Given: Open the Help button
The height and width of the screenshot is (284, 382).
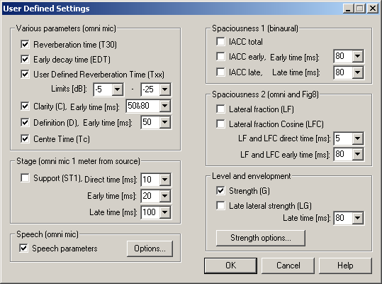Looking at the screenshot, I should (x=345, y=266).
